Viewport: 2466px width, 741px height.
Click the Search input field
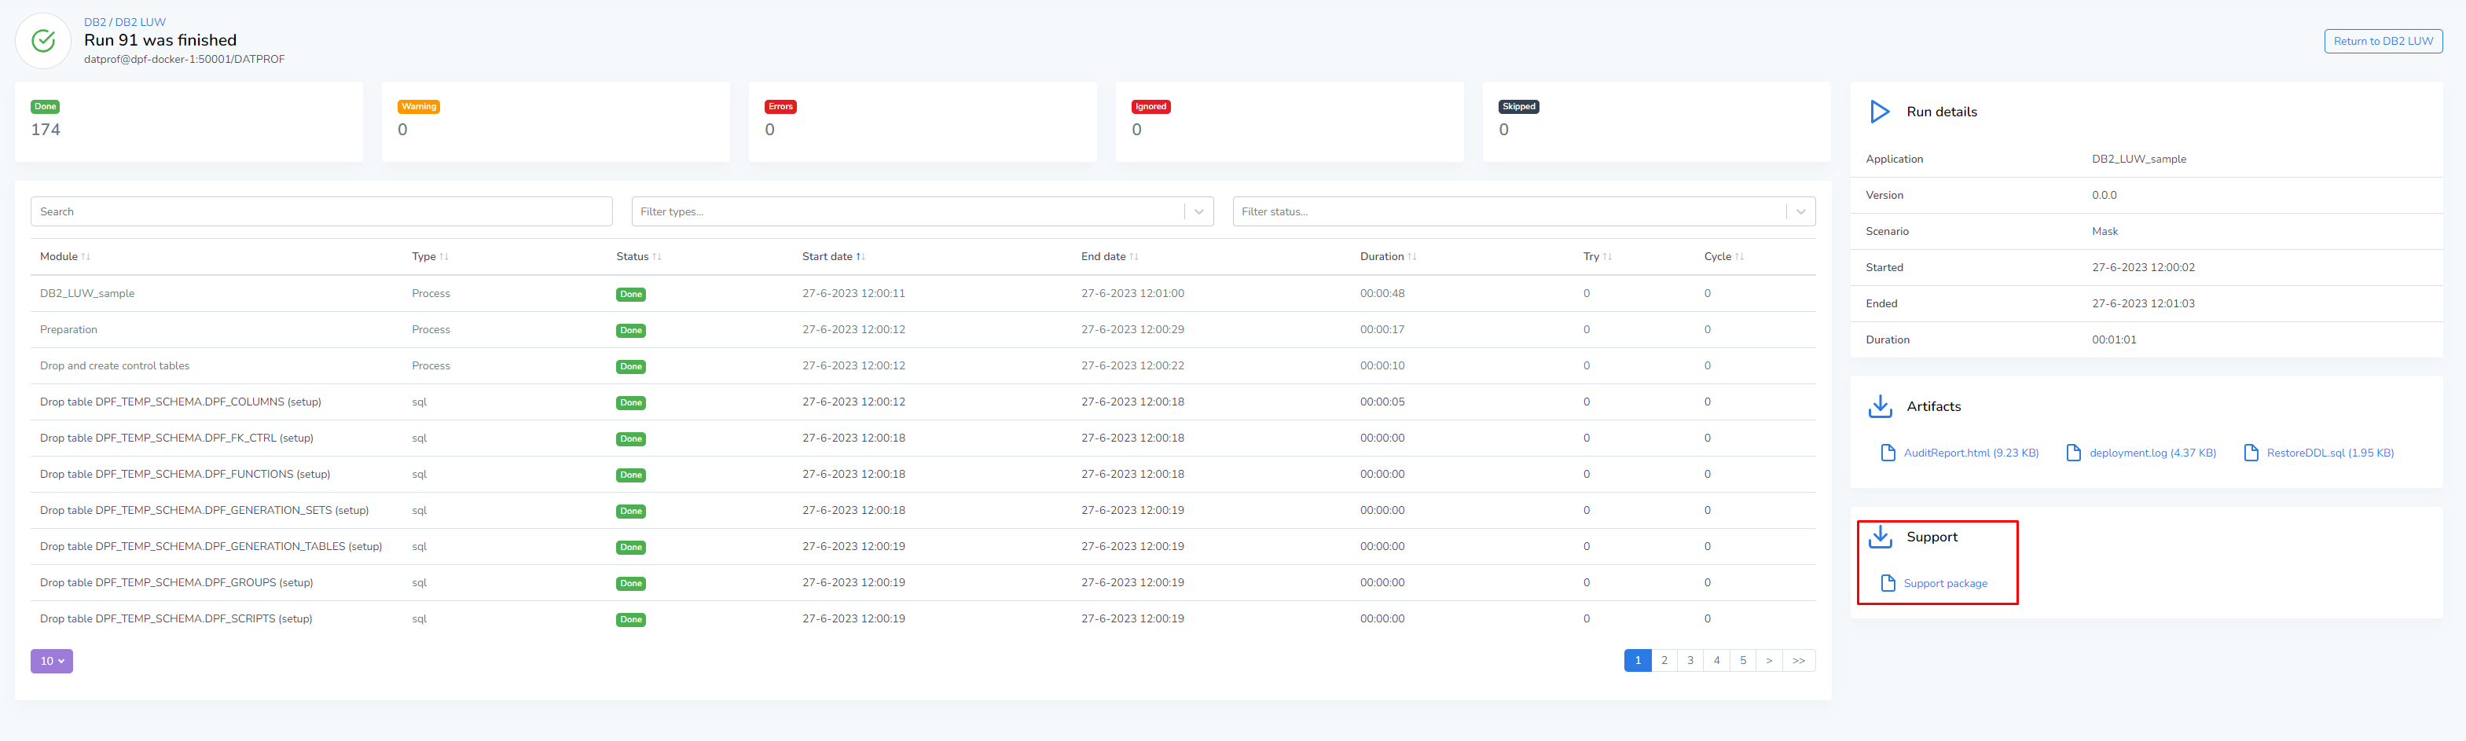[x=321, y=211]
